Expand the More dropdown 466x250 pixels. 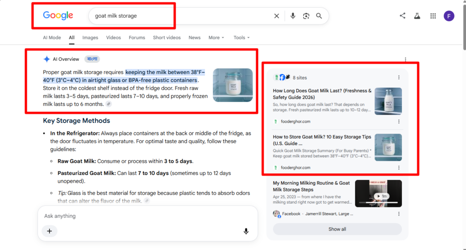(216, 38)
